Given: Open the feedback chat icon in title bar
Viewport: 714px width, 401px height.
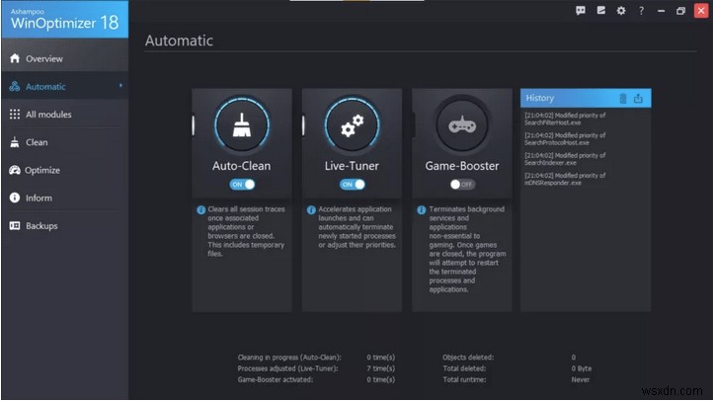Looking at the screenshot, I should pos(580,11).
